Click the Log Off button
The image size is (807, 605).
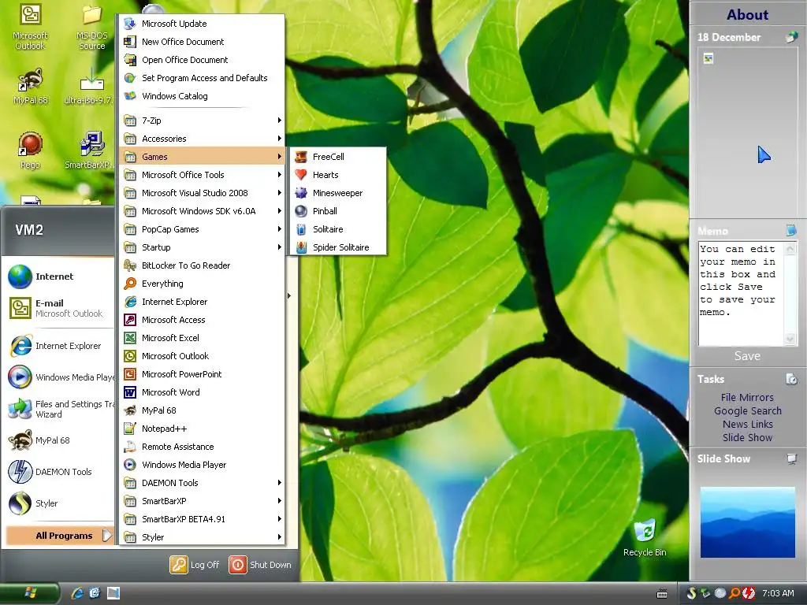pos(195,564)
